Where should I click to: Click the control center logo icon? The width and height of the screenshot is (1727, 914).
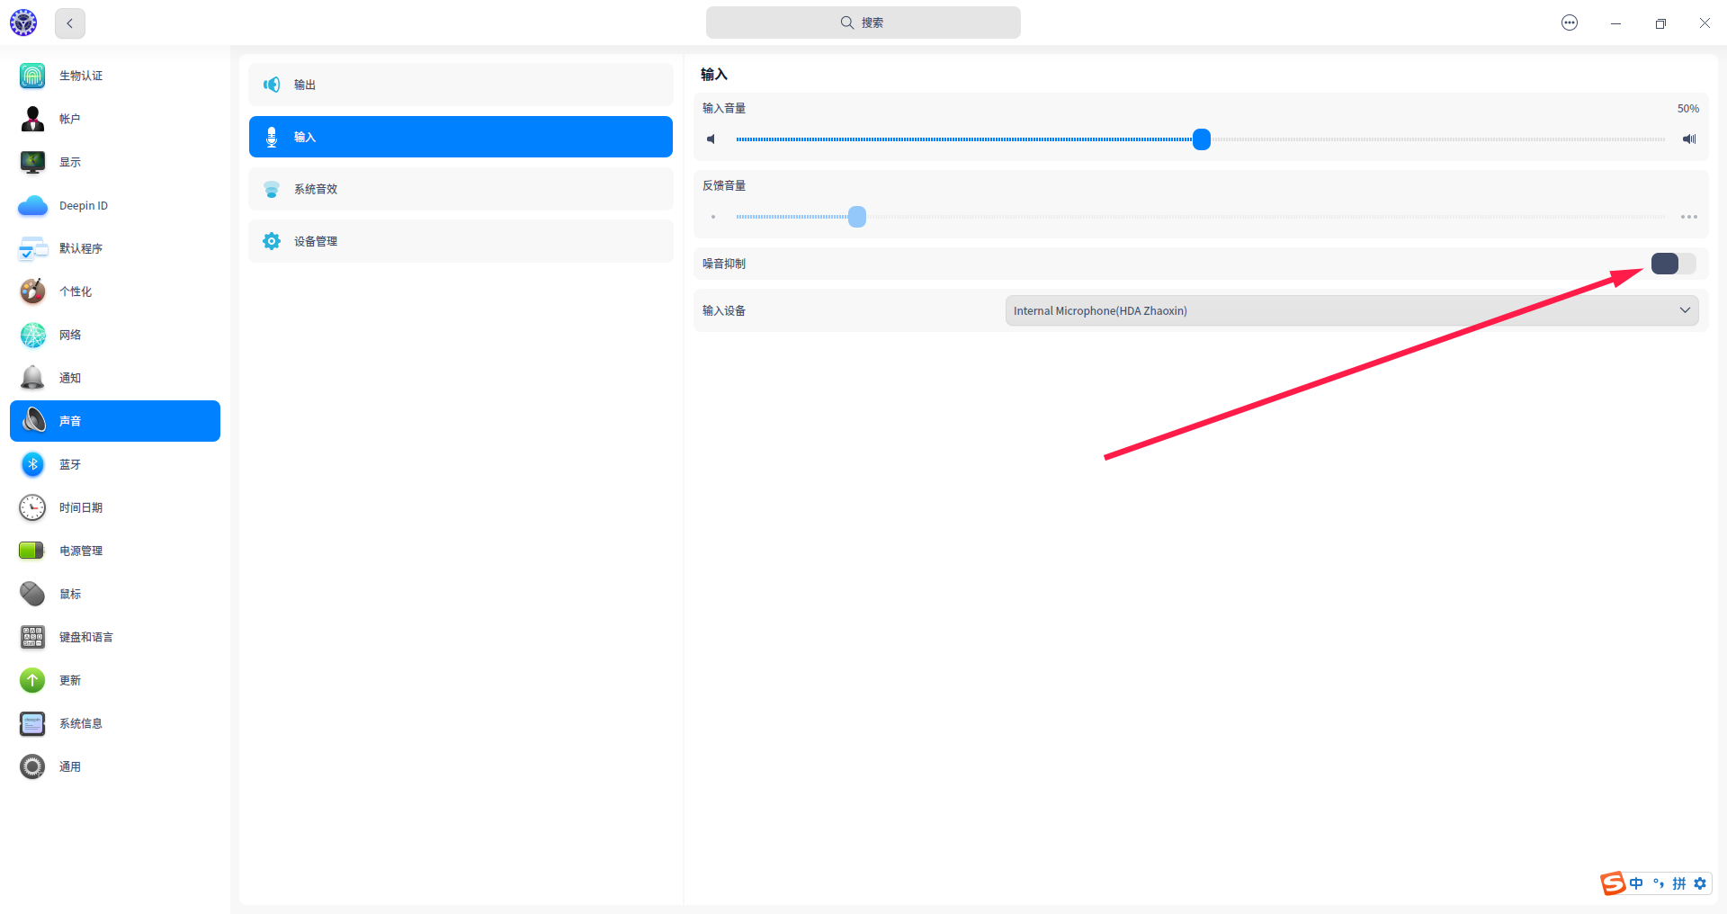23,22
